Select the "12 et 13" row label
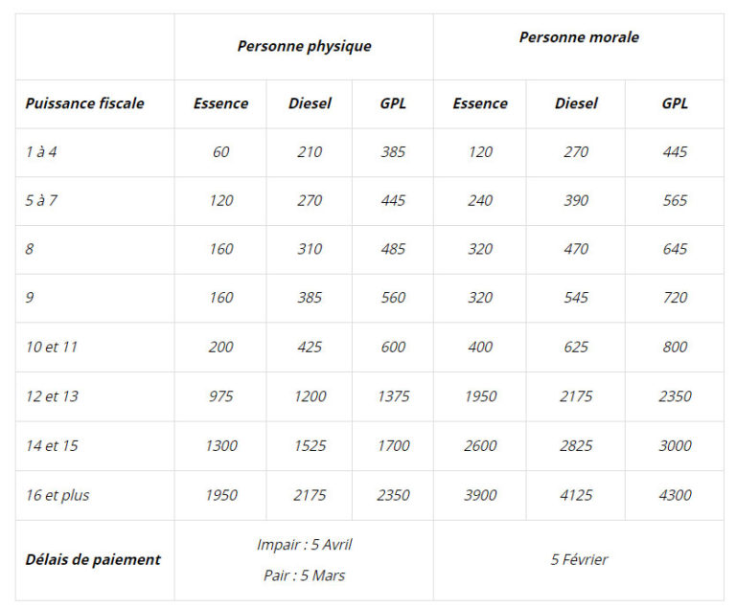 52,396
